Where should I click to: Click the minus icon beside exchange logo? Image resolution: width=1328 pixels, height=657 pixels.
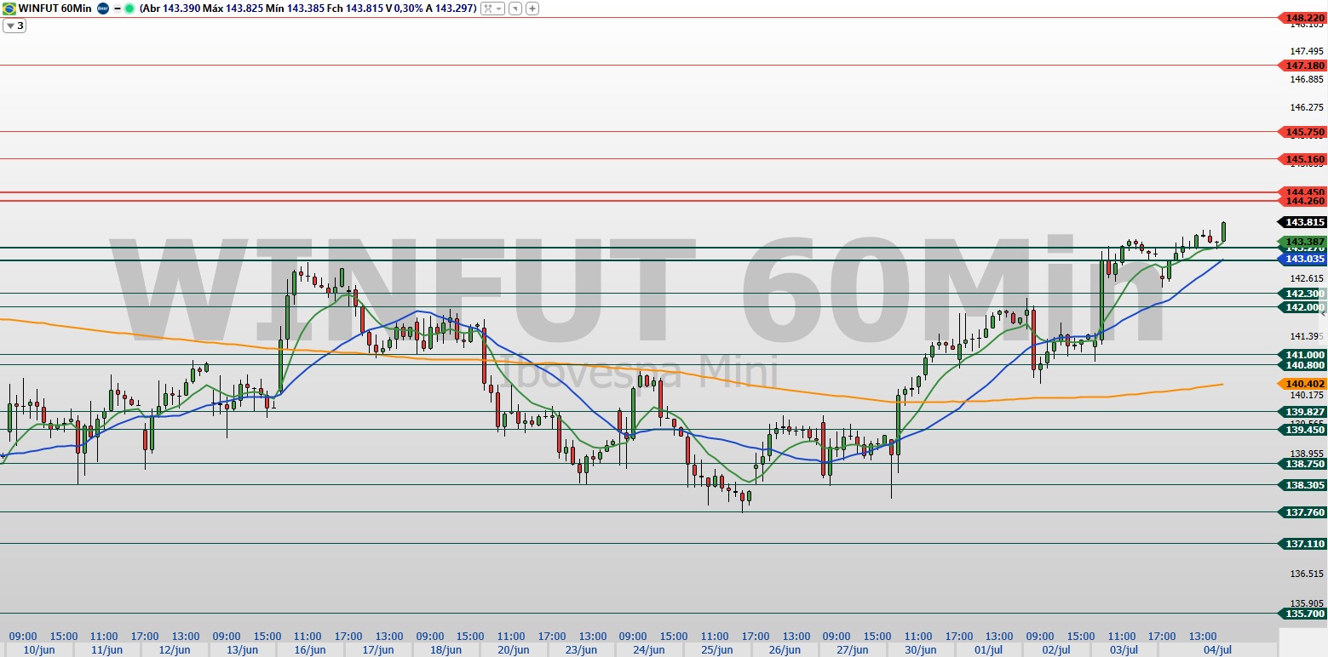click(117, 9)
